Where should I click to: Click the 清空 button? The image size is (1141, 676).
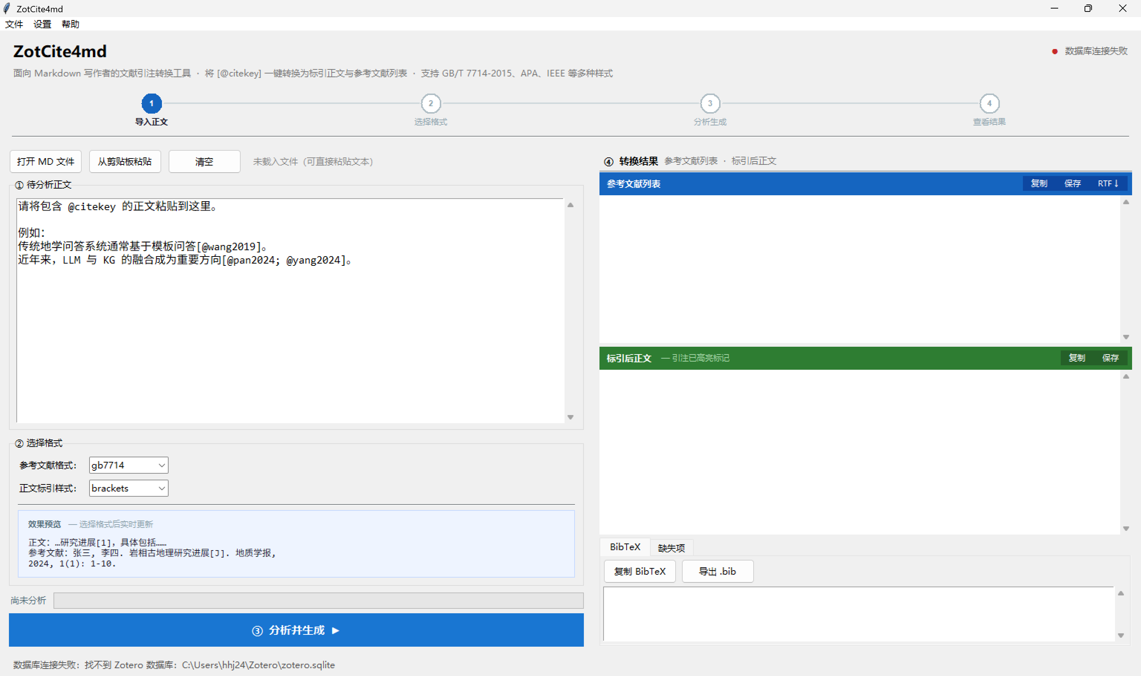(204, 162)
